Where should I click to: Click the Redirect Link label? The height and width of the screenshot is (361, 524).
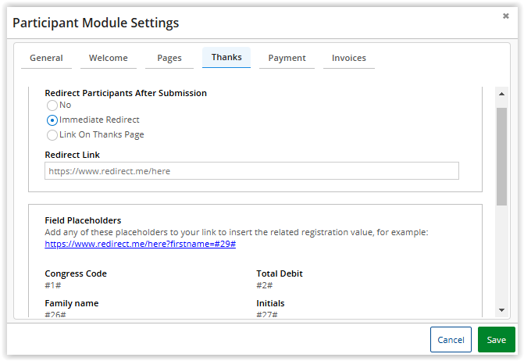click(x=72, y=155)
